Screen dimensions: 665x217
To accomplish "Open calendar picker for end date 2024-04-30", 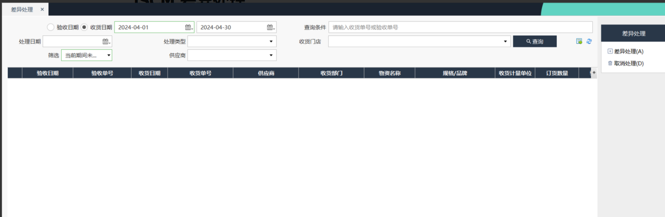I will click(270, 27).
